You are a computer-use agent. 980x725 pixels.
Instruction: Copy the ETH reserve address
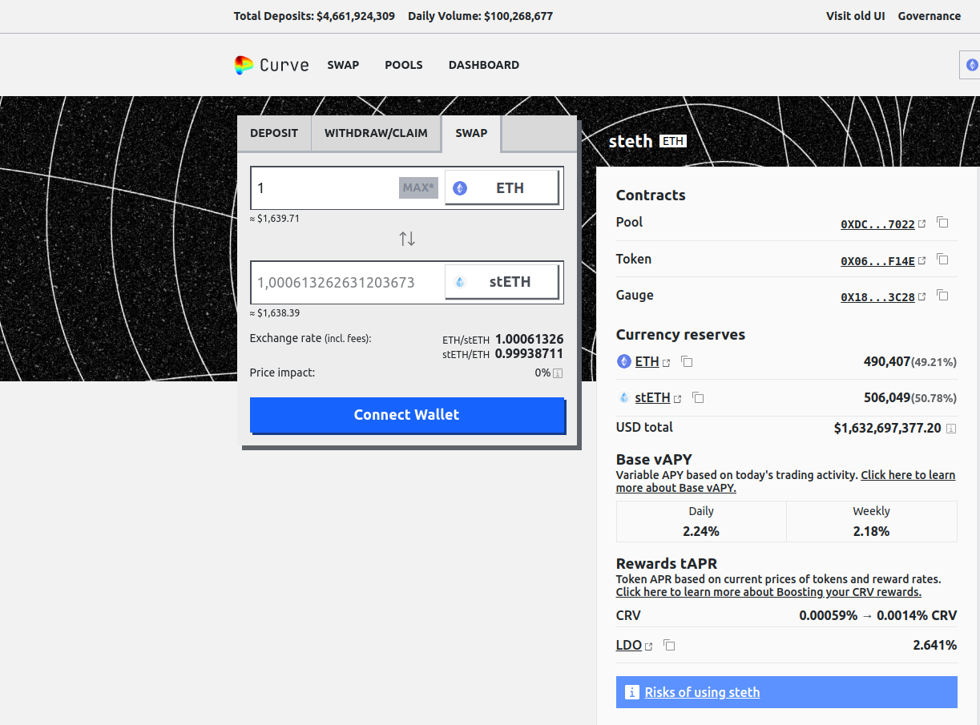(687, 362)
